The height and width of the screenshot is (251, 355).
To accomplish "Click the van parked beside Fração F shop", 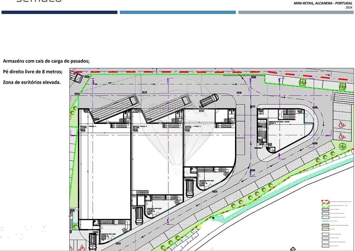I will tap(189, 188).
